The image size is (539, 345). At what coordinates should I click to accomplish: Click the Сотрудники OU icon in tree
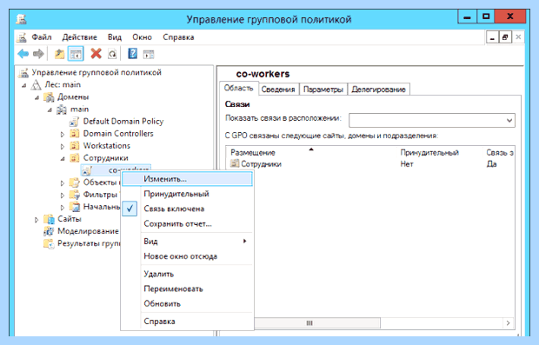tap(74, 158)
